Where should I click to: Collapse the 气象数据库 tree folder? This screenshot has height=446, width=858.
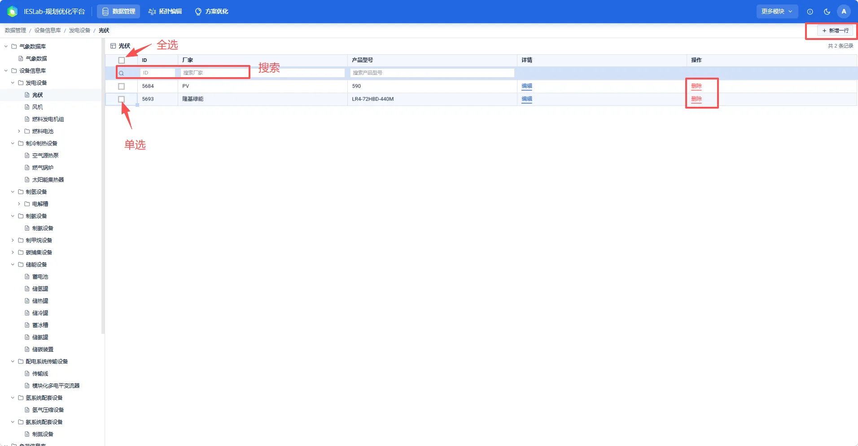coord(6,46)
